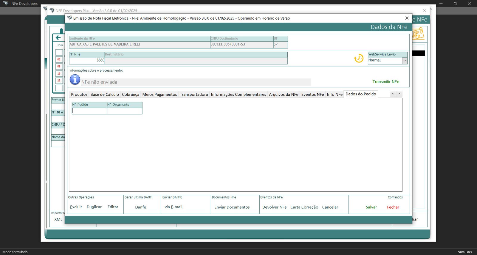Click Carta Correção button
The image size is (477, 255).
tap(304, 207)
